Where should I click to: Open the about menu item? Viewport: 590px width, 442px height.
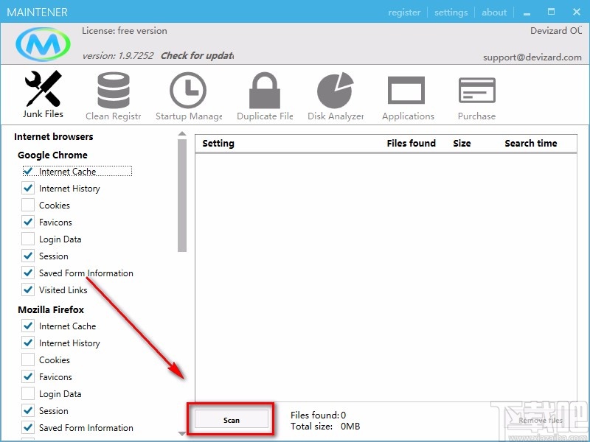tap(494, 13)
